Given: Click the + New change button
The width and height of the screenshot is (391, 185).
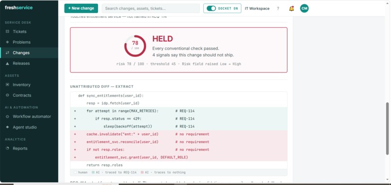Looking at the screenshot, I should [x=81, y=8].
